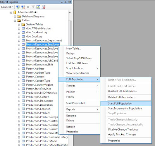The width and height of the screenshot is (155, 146).
Task: Open the Reports submenu
Action: [79, 109]
